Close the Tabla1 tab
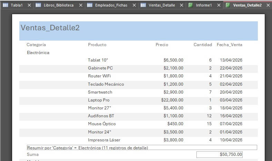This screenshot has height=161, width=272. point(29,5)
